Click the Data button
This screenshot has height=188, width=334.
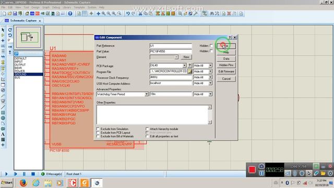coord(226,58)
